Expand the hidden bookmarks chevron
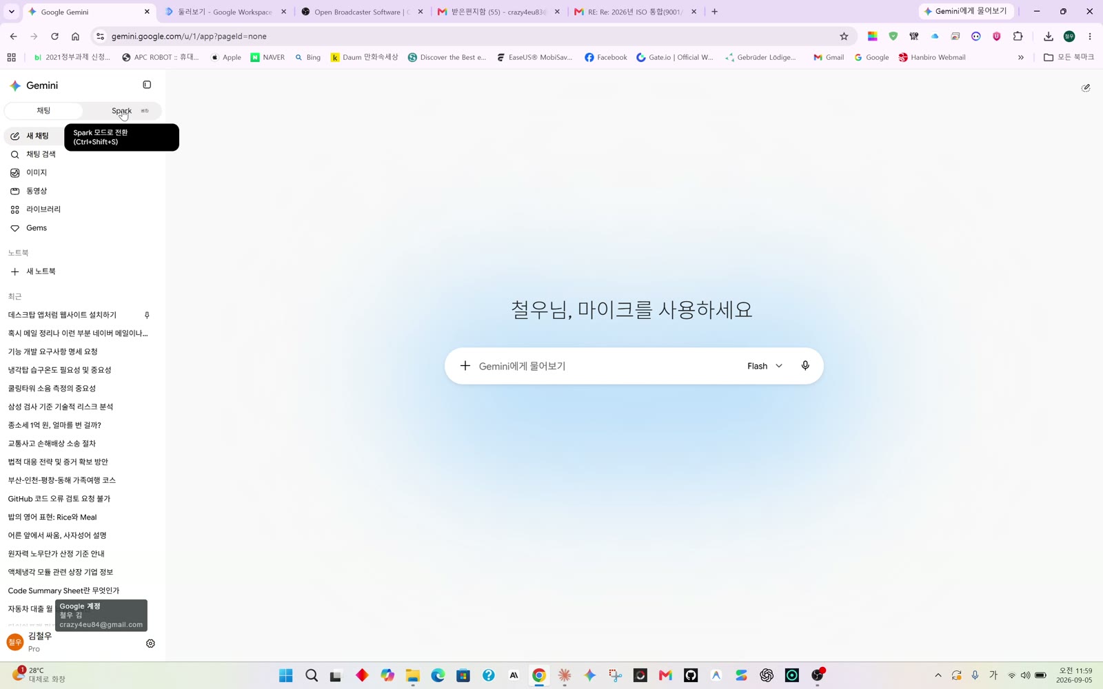Screen dimensions: 1103x689 pos(1021,57)
